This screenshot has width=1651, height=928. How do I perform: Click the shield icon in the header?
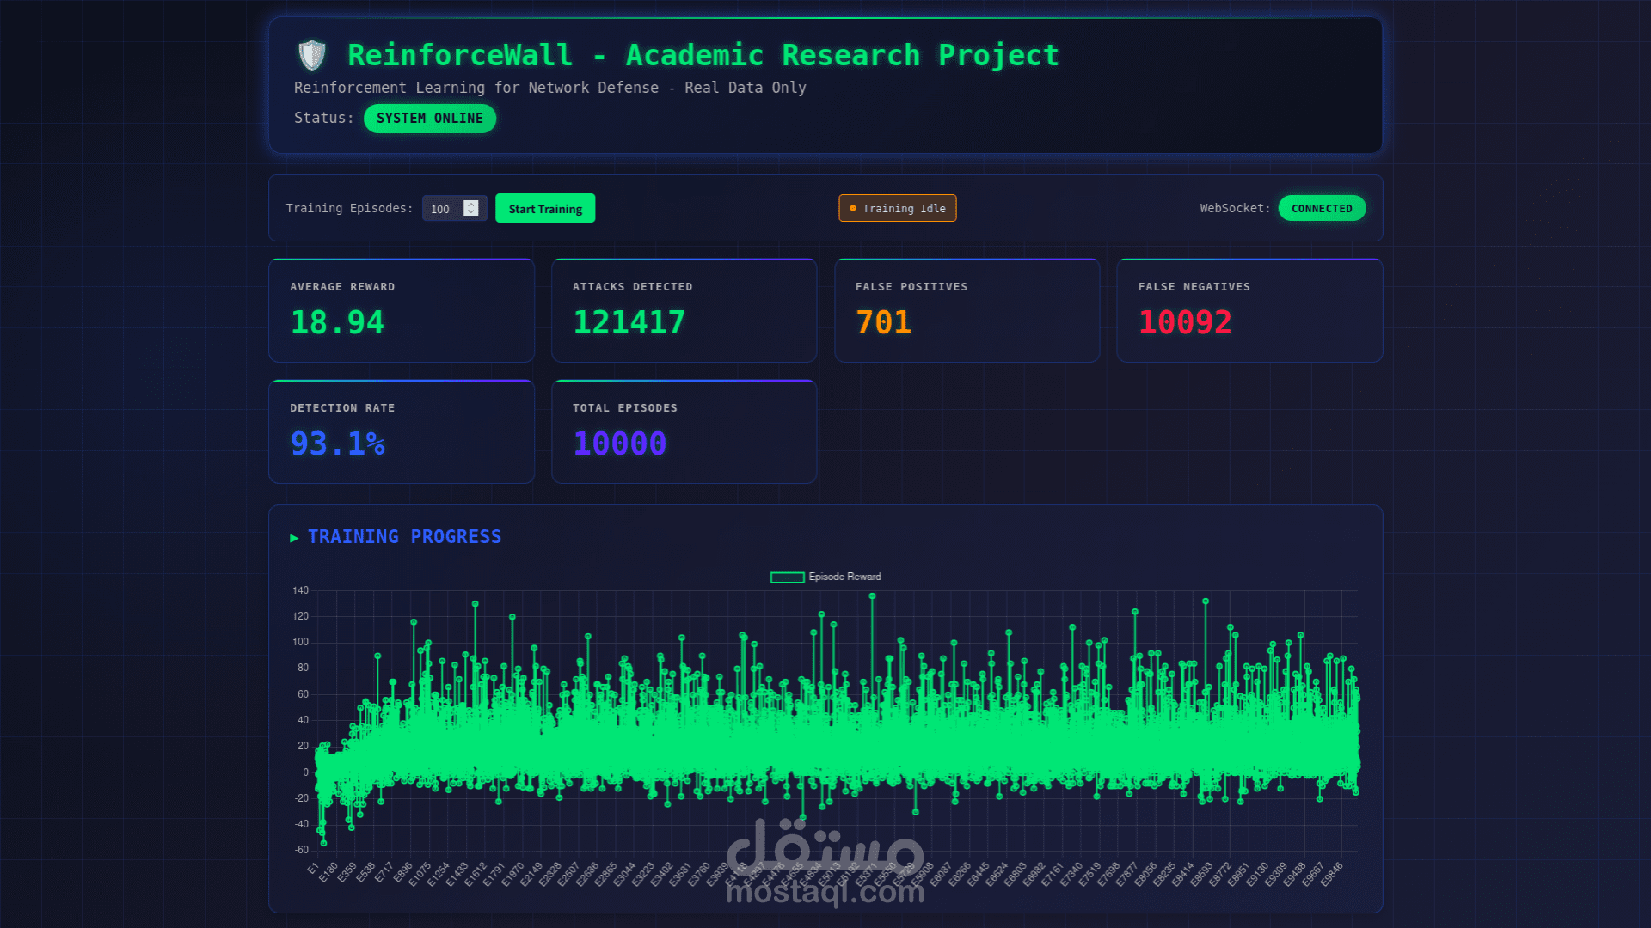(312, 53)
